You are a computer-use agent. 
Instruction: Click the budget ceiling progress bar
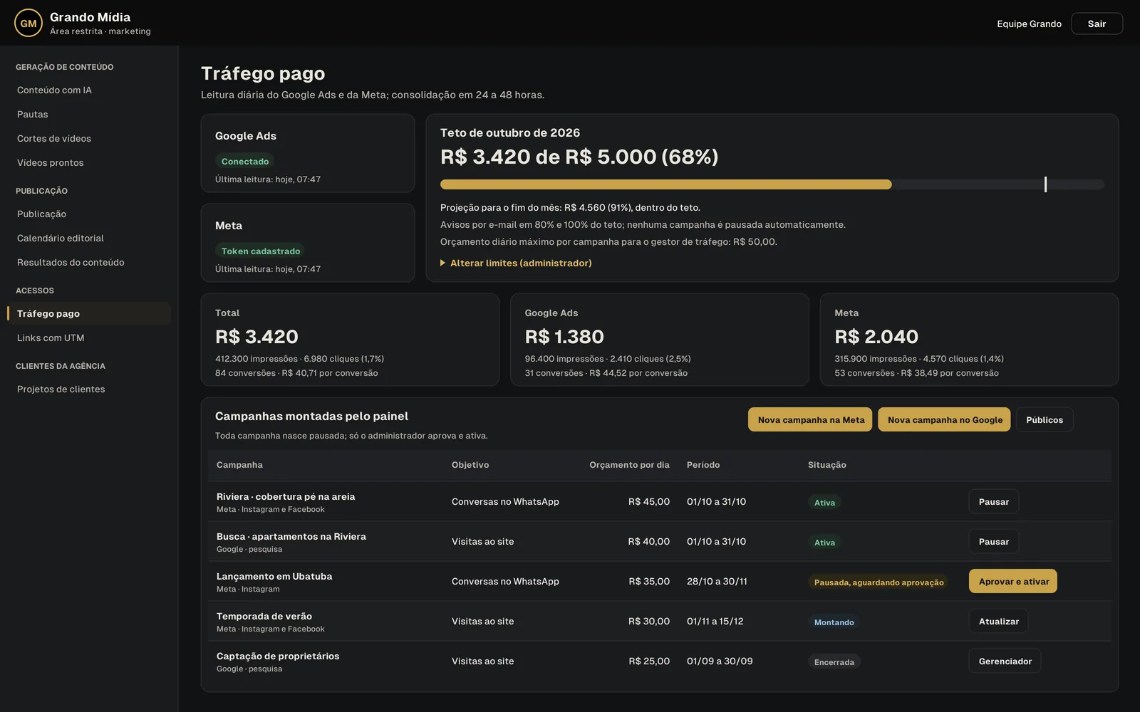click(772, 184)
